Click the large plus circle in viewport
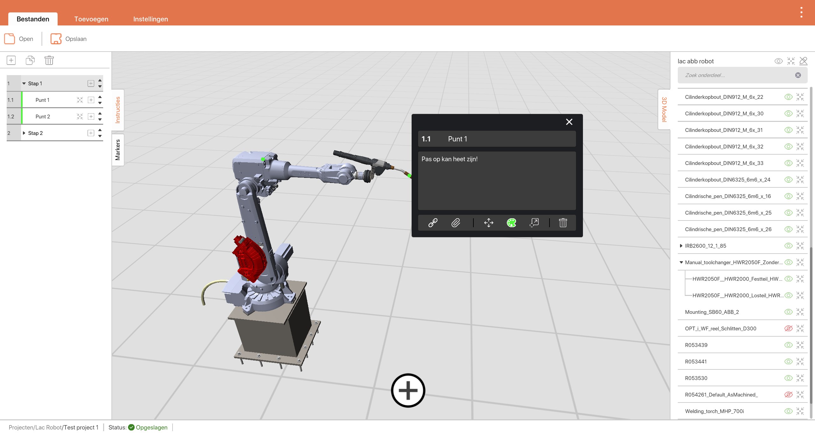Screen dimensions: 815x434 (408, 390)
